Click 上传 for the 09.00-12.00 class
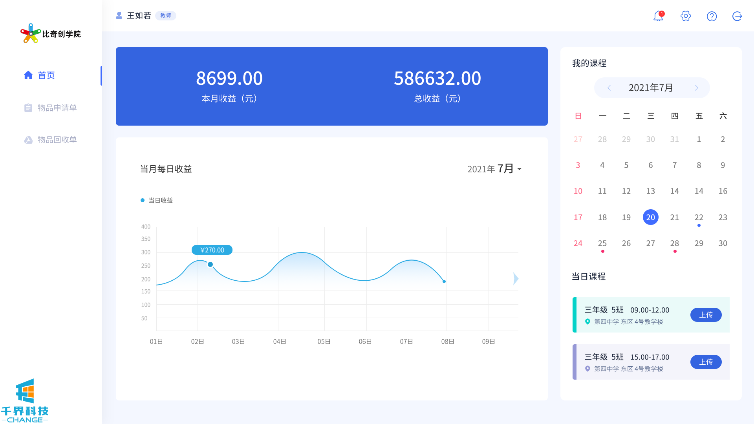Image resolution: width=754 pixels, height=424 pixels. point(706,315)
